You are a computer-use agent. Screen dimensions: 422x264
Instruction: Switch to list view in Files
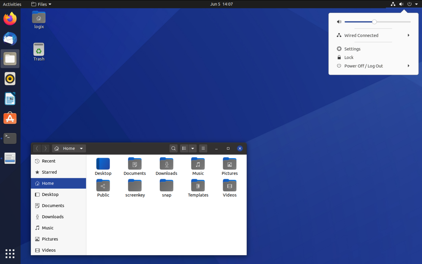(x=184, y=148)
